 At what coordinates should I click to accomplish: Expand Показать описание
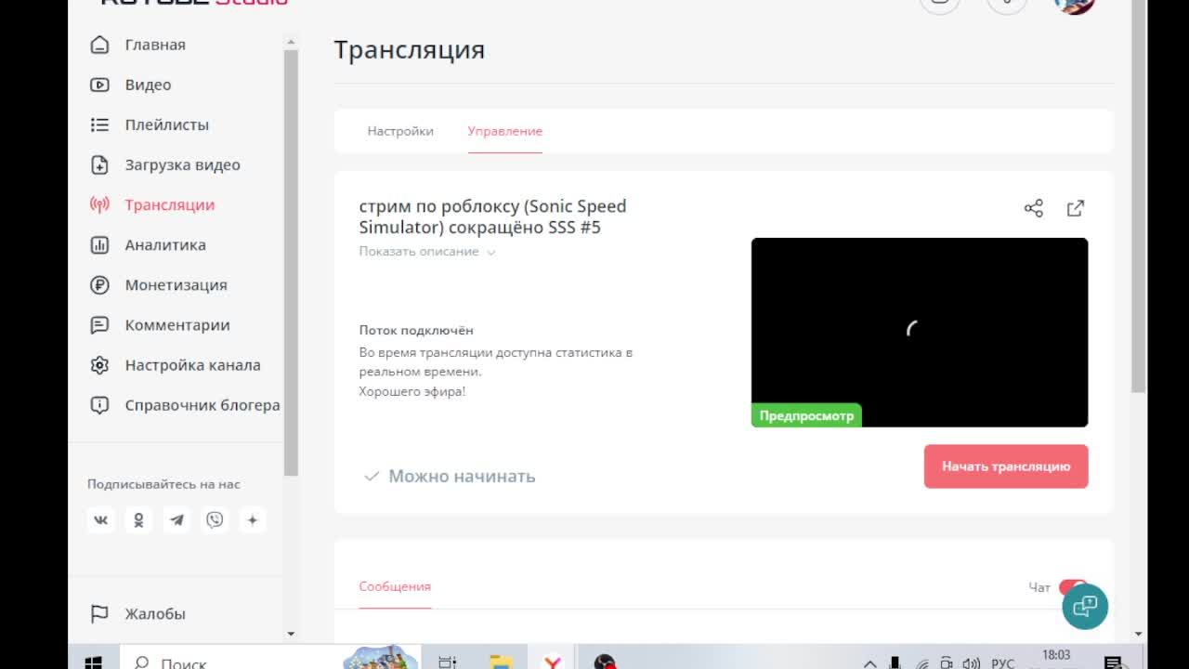click(x=427, y=252)
